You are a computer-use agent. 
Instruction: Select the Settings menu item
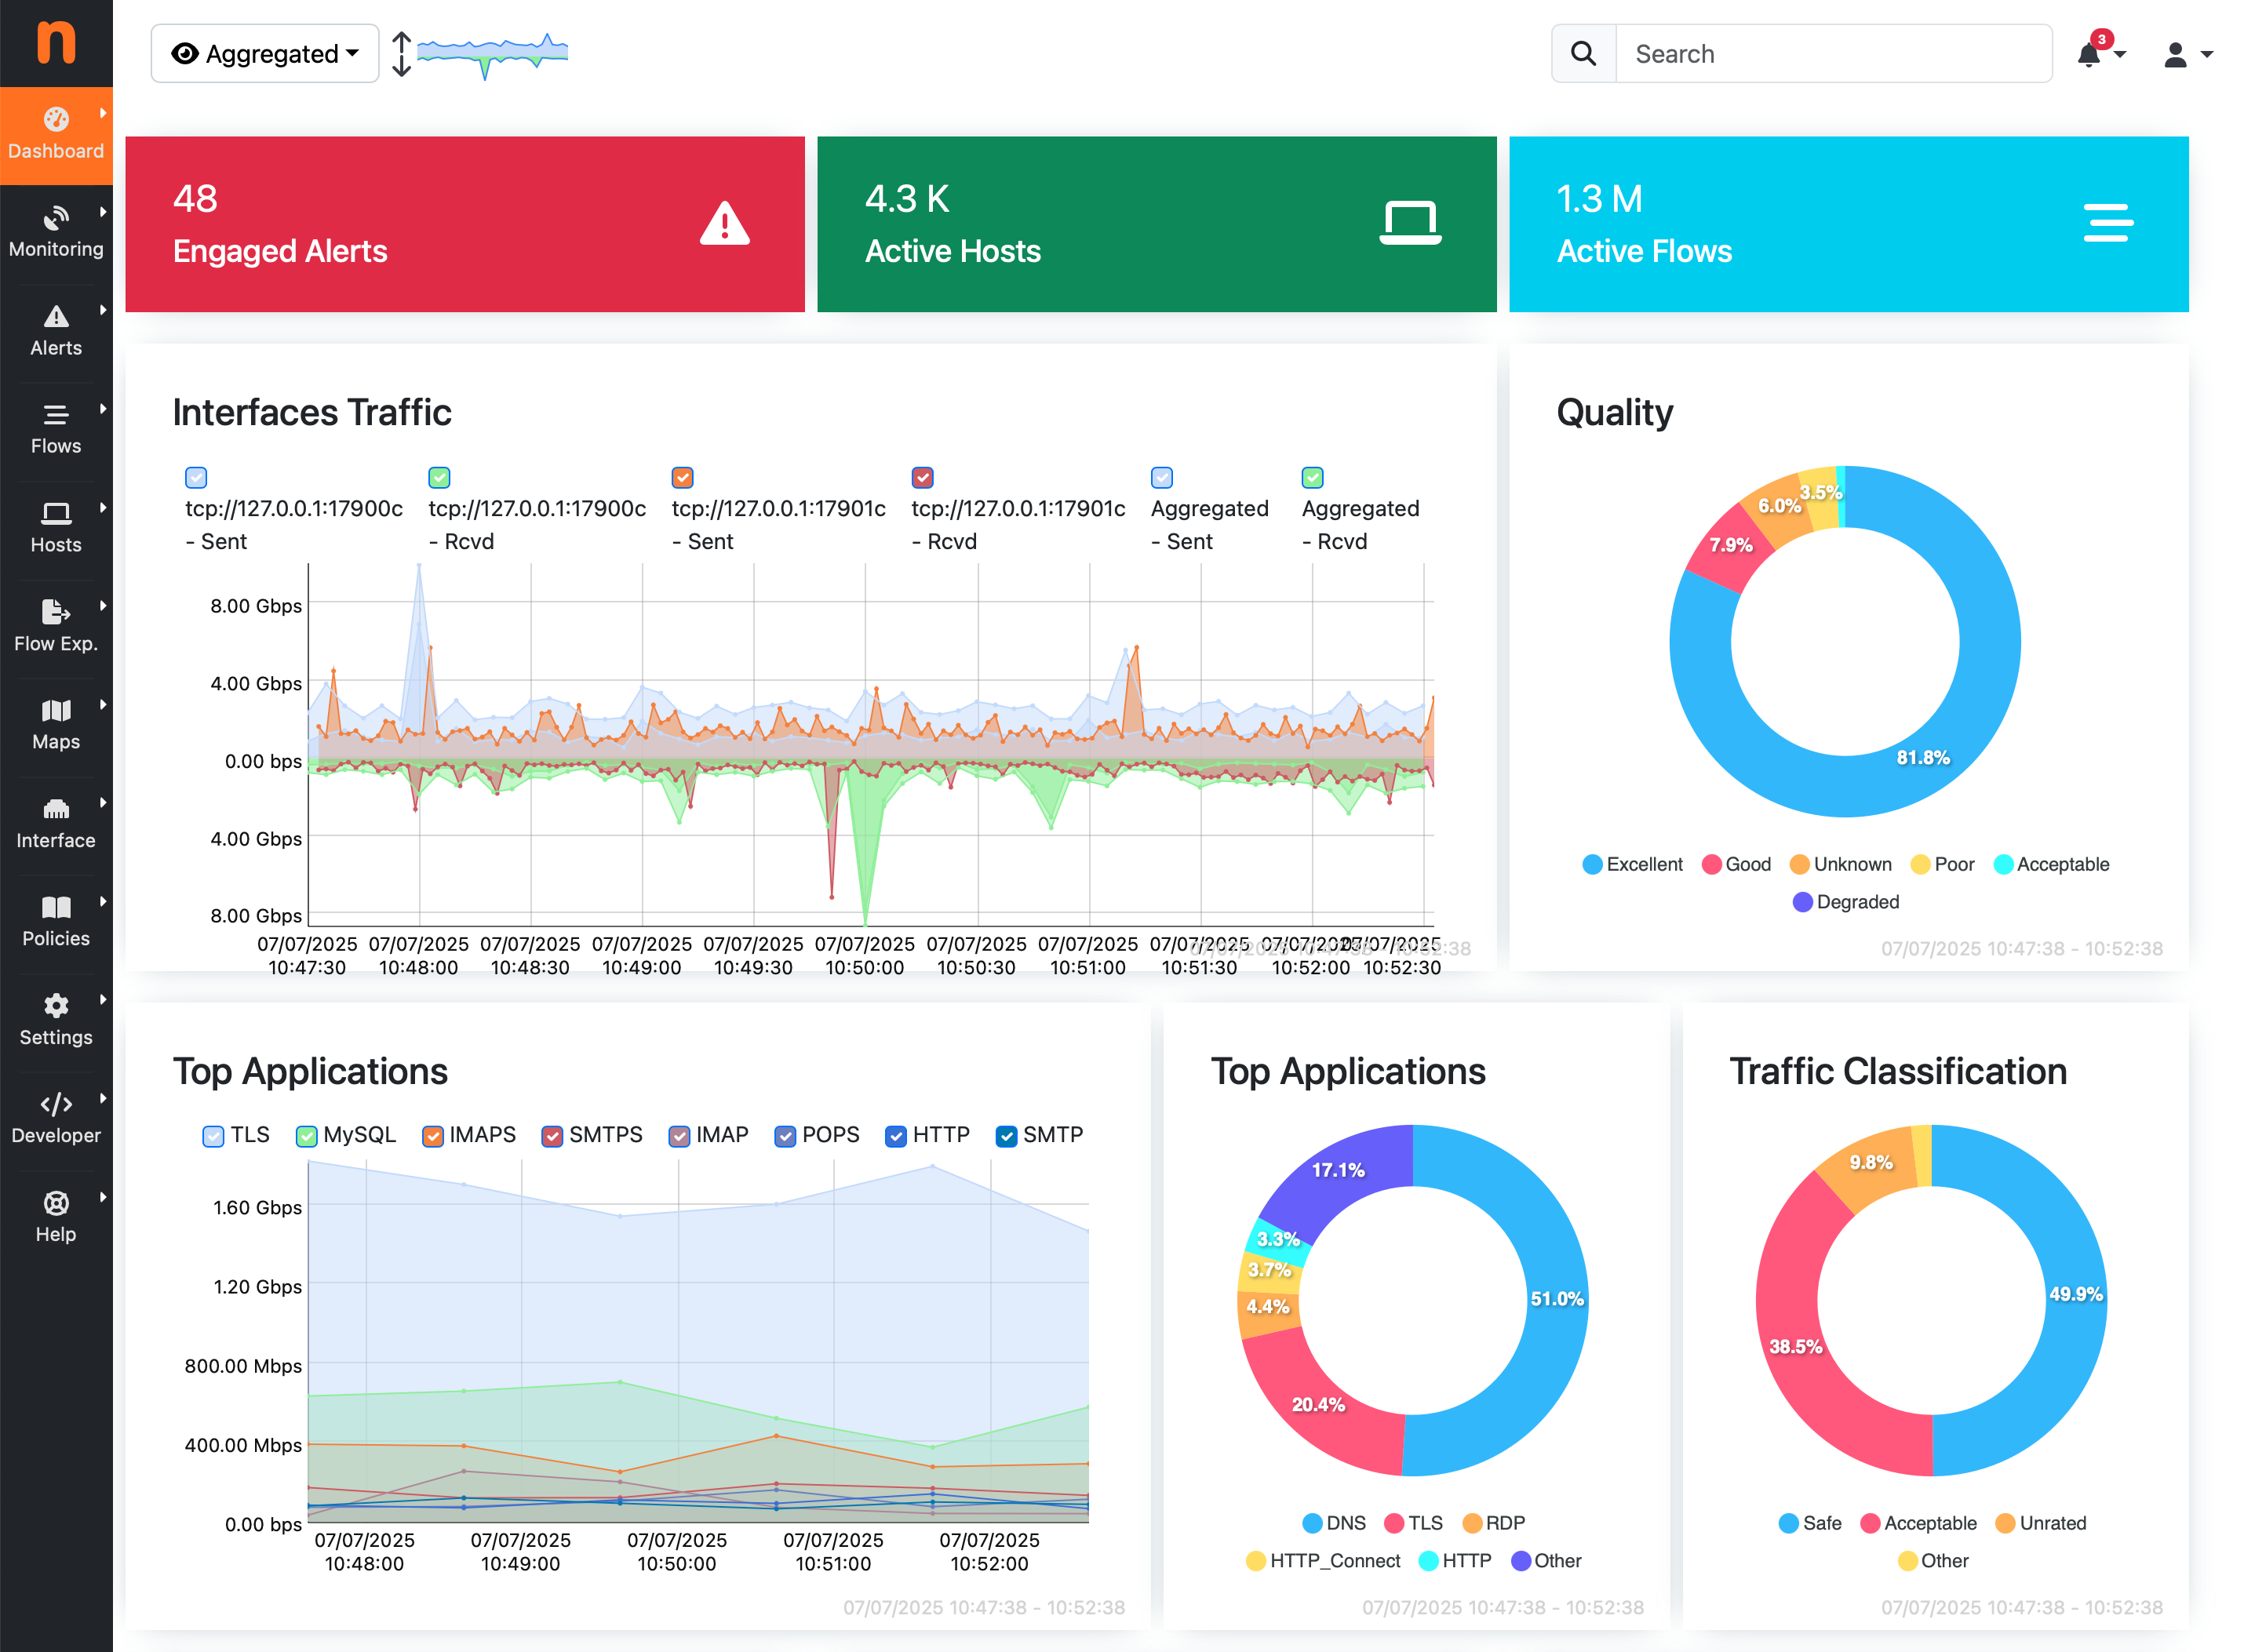point(56,1020)
